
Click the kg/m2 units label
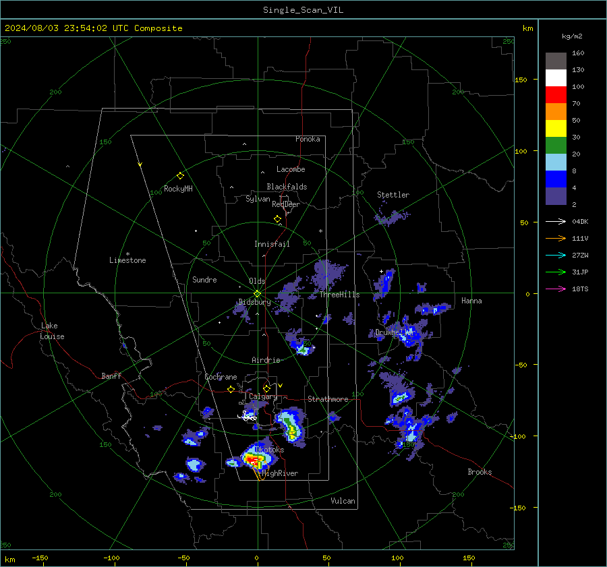(572, 36)
